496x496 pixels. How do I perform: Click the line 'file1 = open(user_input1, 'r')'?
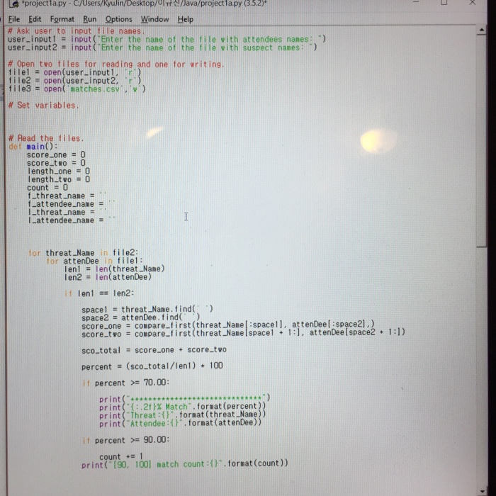point(75,72)
